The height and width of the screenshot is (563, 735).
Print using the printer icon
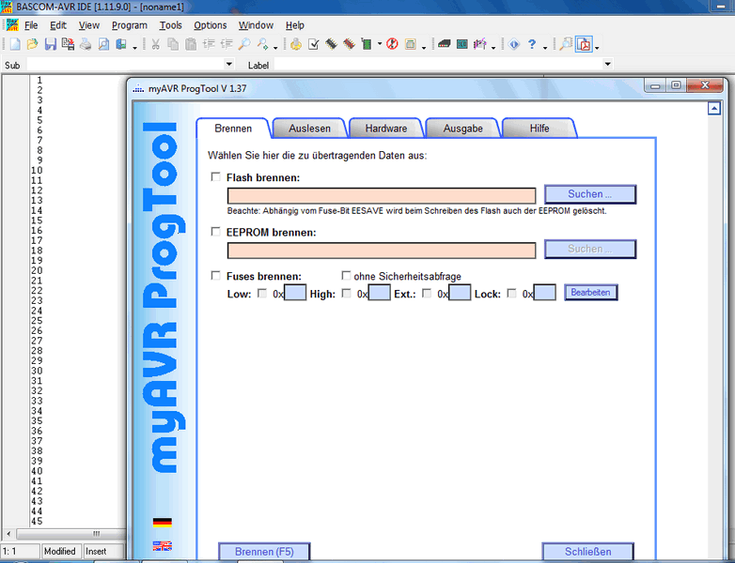point(86,44)
